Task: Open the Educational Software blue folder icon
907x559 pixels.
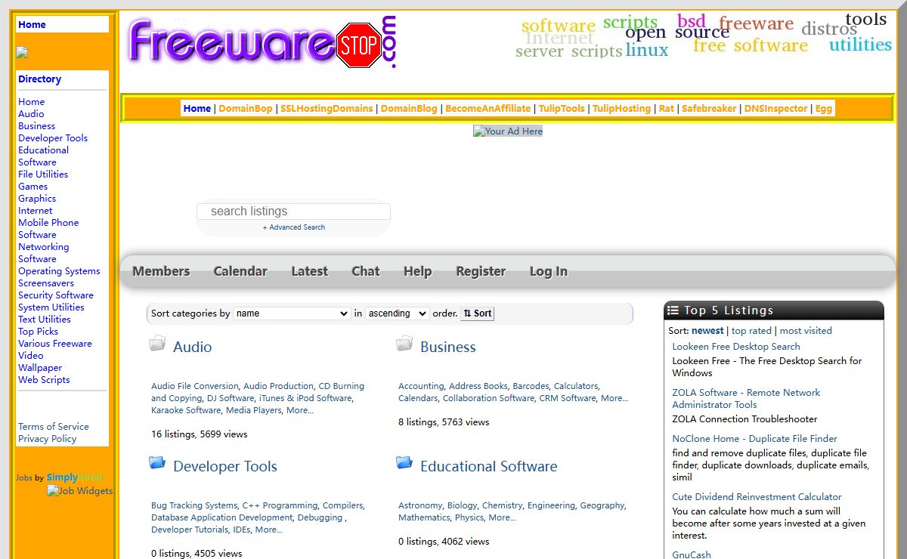Action: click(x=404, y=462)
